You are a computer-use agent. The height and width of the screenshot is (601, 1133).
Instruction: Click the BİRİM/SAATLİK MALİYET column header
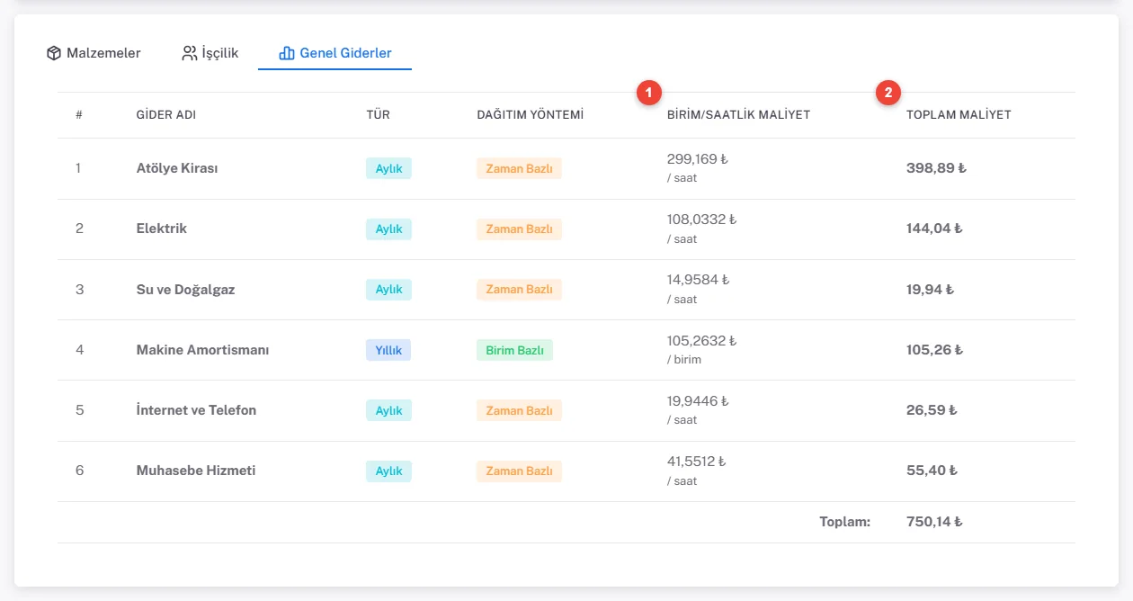(738, 115)
